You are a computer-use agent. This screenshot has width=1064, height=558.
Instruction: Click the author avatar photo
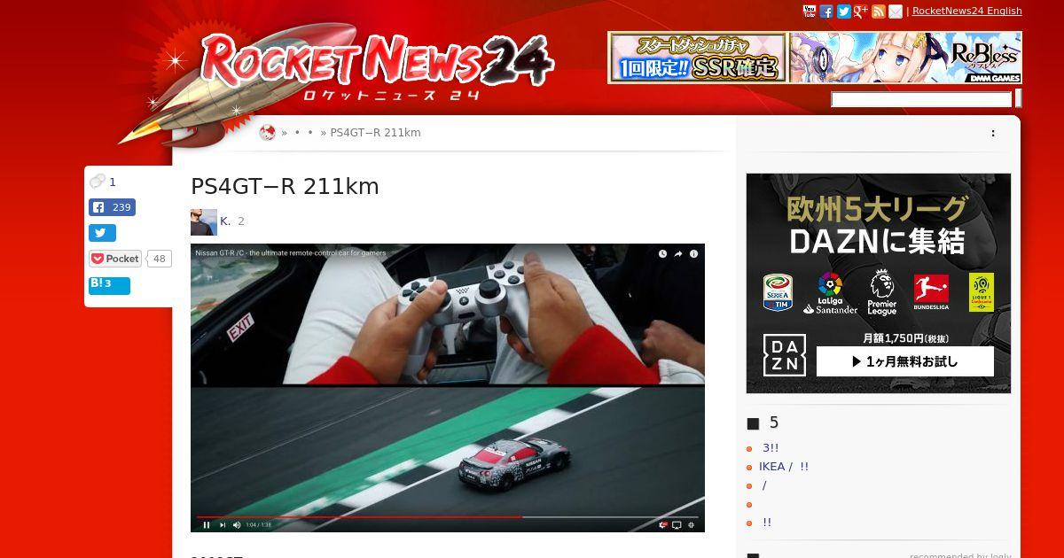tap(204, 222)
